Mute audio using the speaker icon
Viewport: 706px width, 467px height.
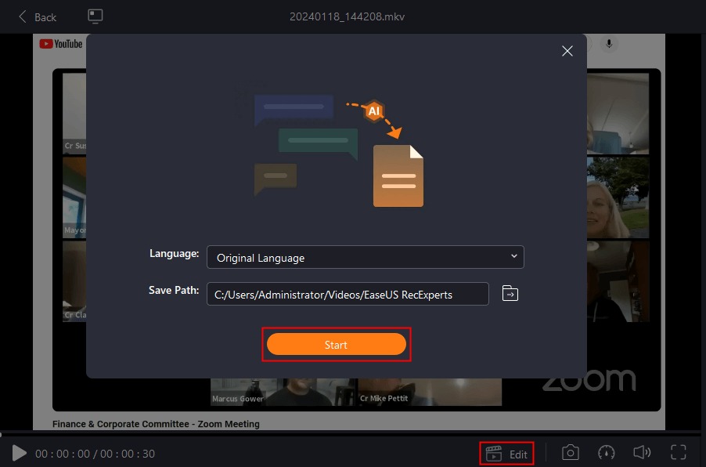[642, 453]
